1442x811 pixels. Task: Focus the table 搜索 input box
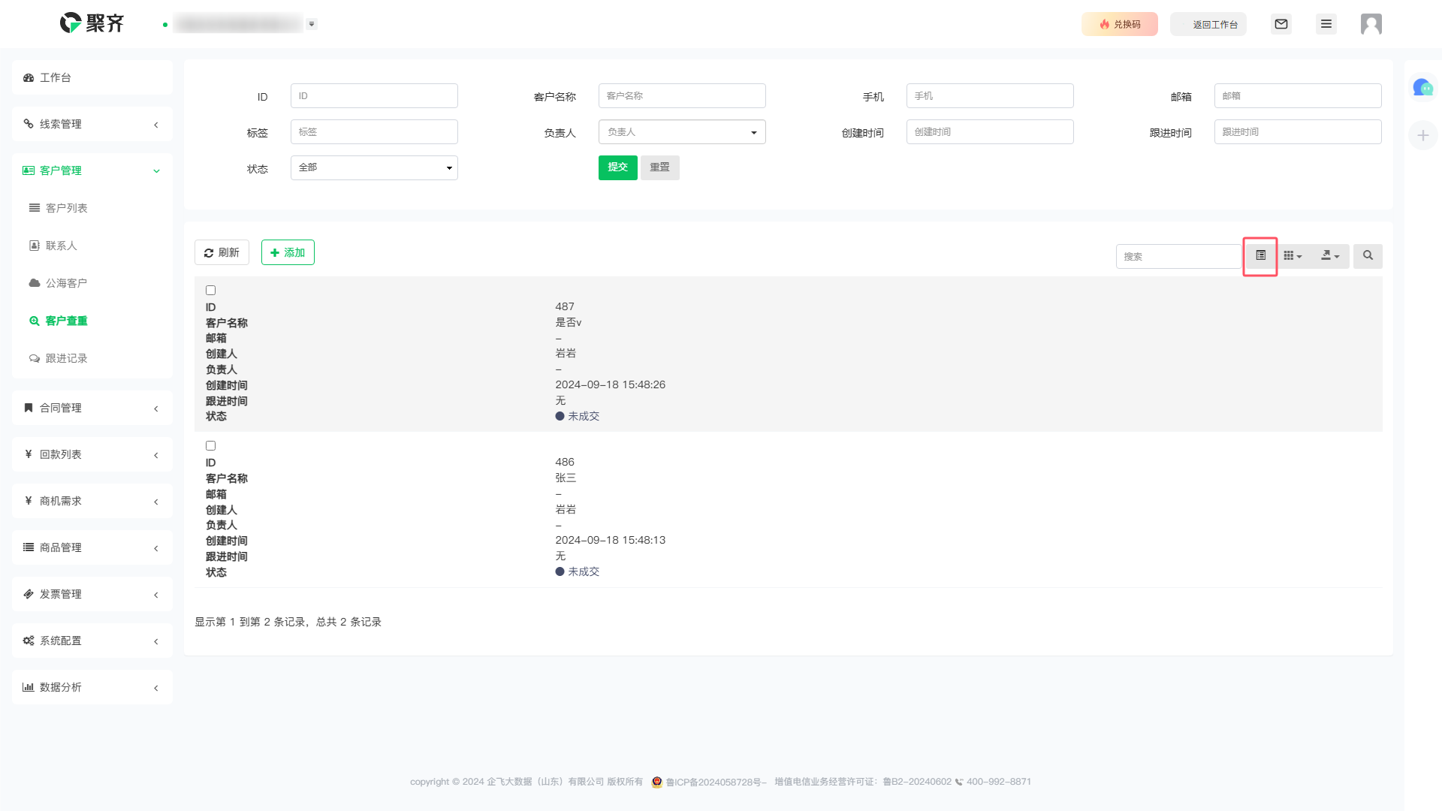[x=1179, y=256]
